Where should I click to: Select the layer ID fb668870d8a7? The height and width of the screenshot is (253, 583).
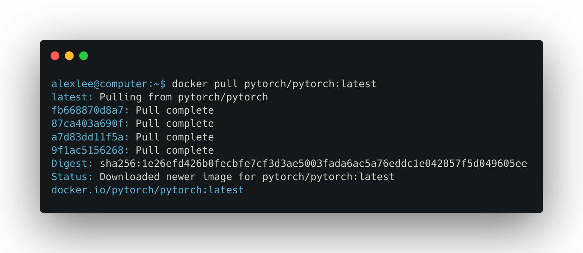[88, 110]
